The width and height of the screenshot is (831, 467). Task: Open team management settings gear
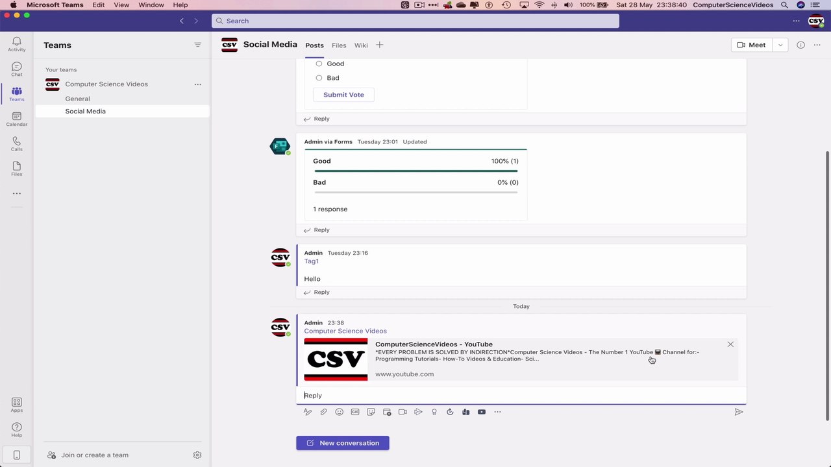(197, 455)
